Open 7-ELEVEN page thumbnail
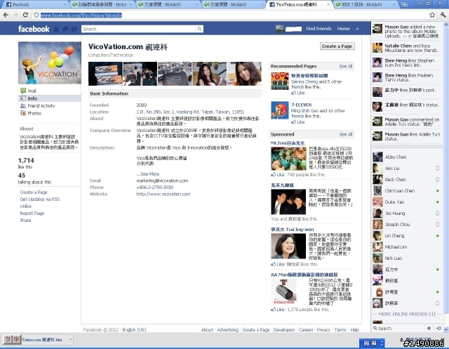Screen dimensions: 449x349 pos(280,110)
